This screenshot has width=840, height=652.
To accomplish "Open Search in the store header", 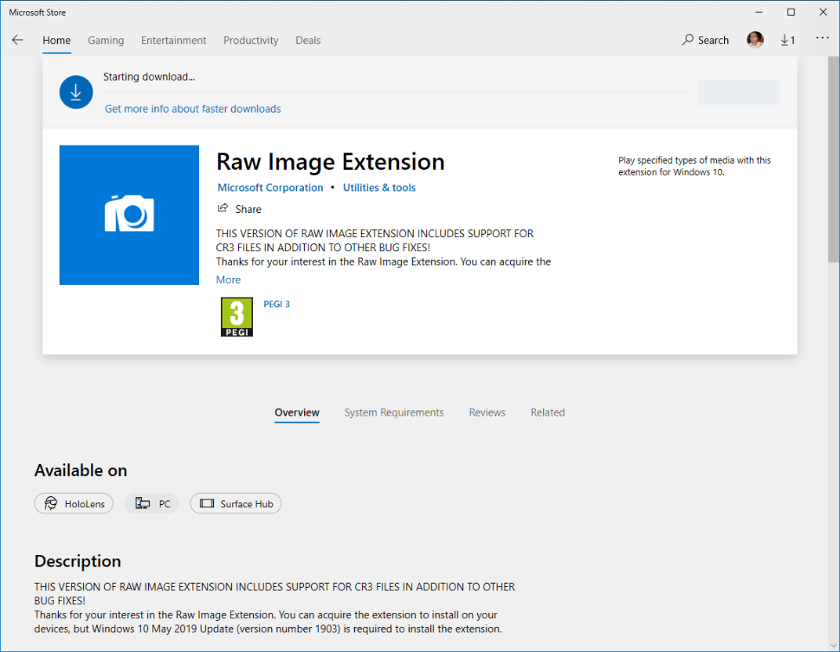I will [705, 40].
